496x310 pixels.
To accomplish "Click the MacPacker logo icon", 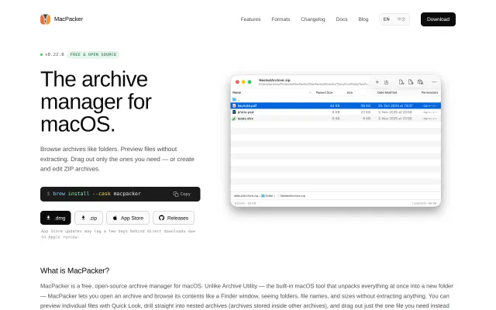I will (45, 19).
